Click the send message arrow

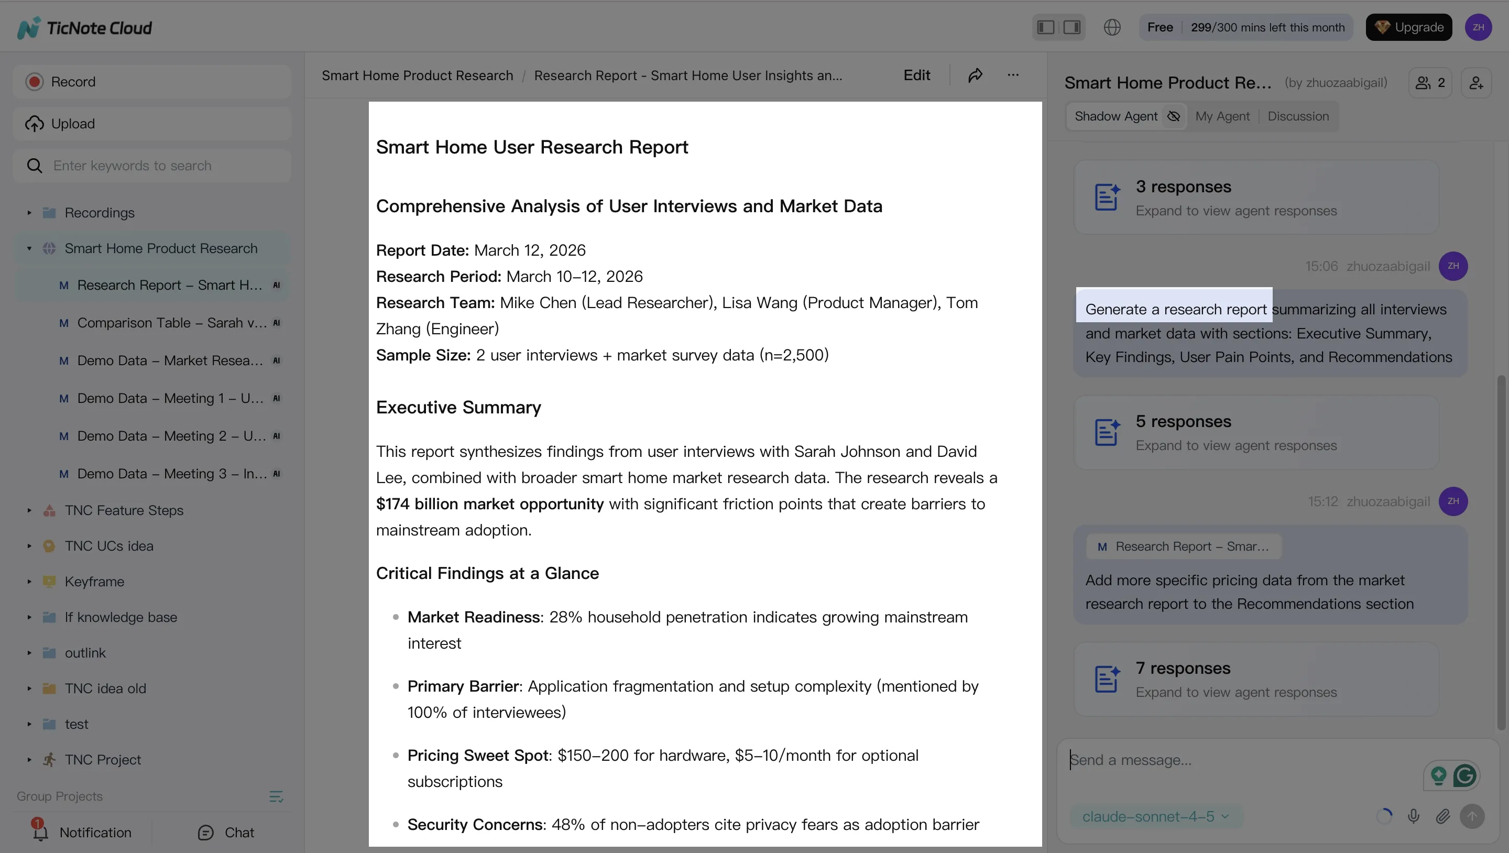point(1474,816)
